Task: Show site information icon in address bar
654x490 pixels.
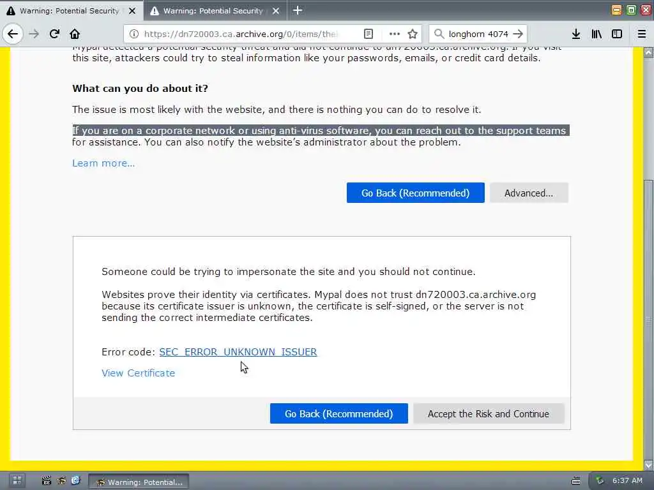Action: (x=134, y=34)
